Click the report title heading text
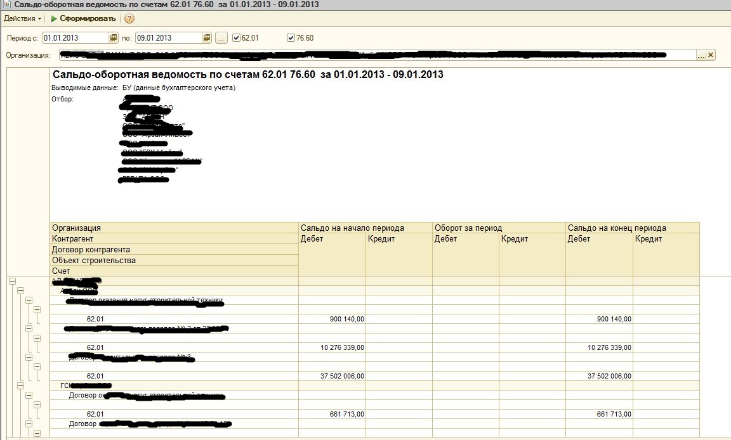 247,75
